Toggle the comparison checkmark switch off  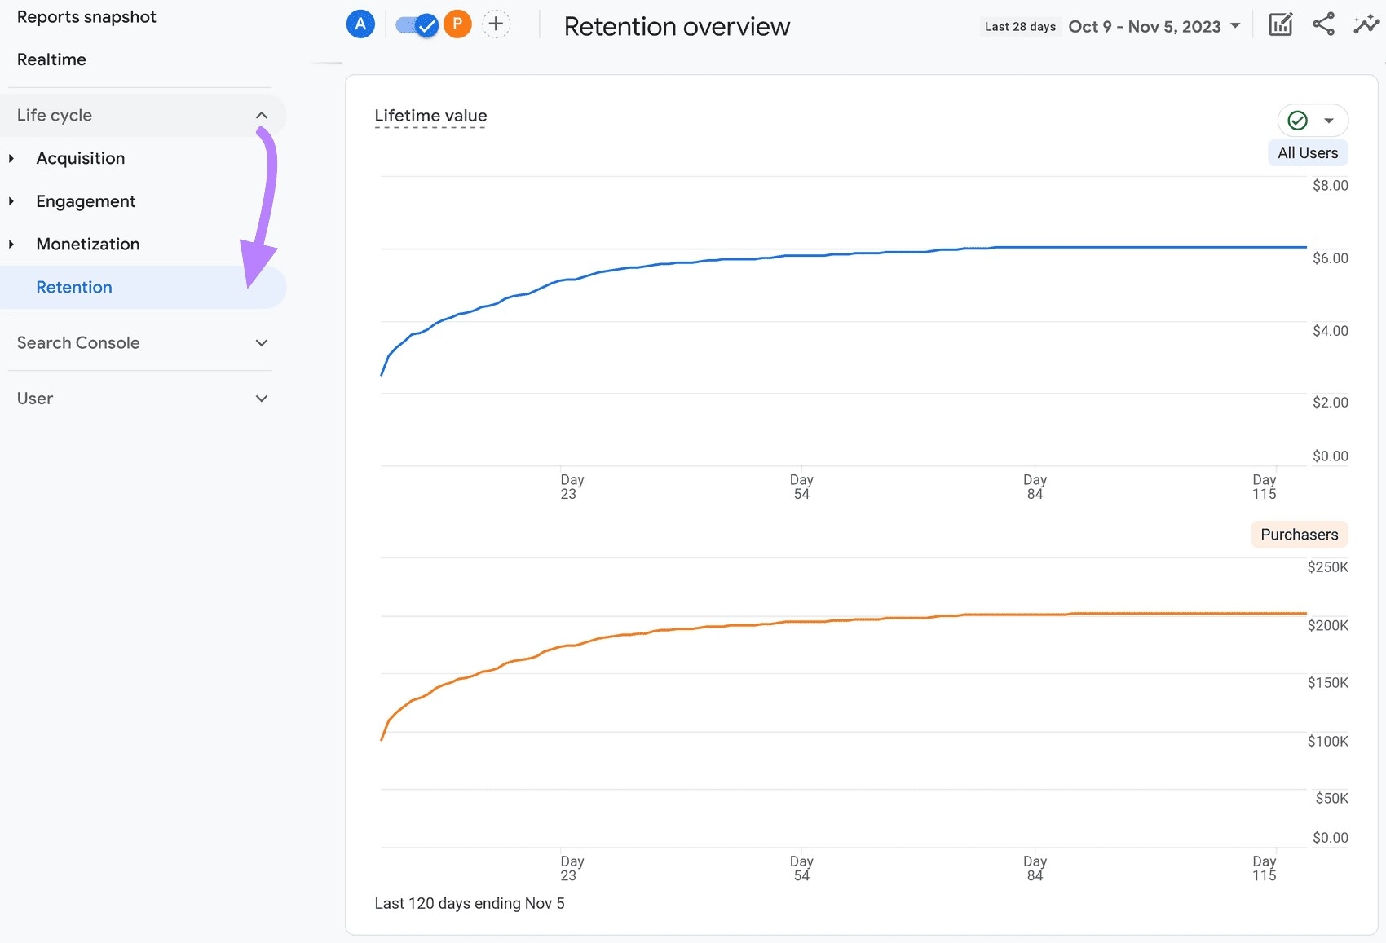click(417, 24)
